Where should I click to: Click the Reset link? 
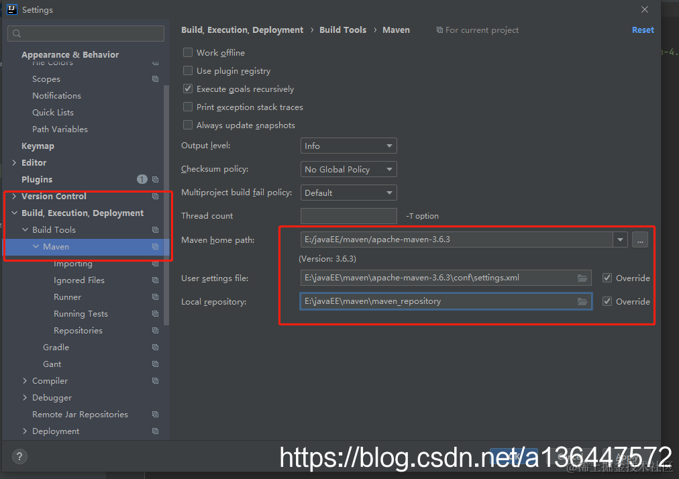[x=643, y=30]
